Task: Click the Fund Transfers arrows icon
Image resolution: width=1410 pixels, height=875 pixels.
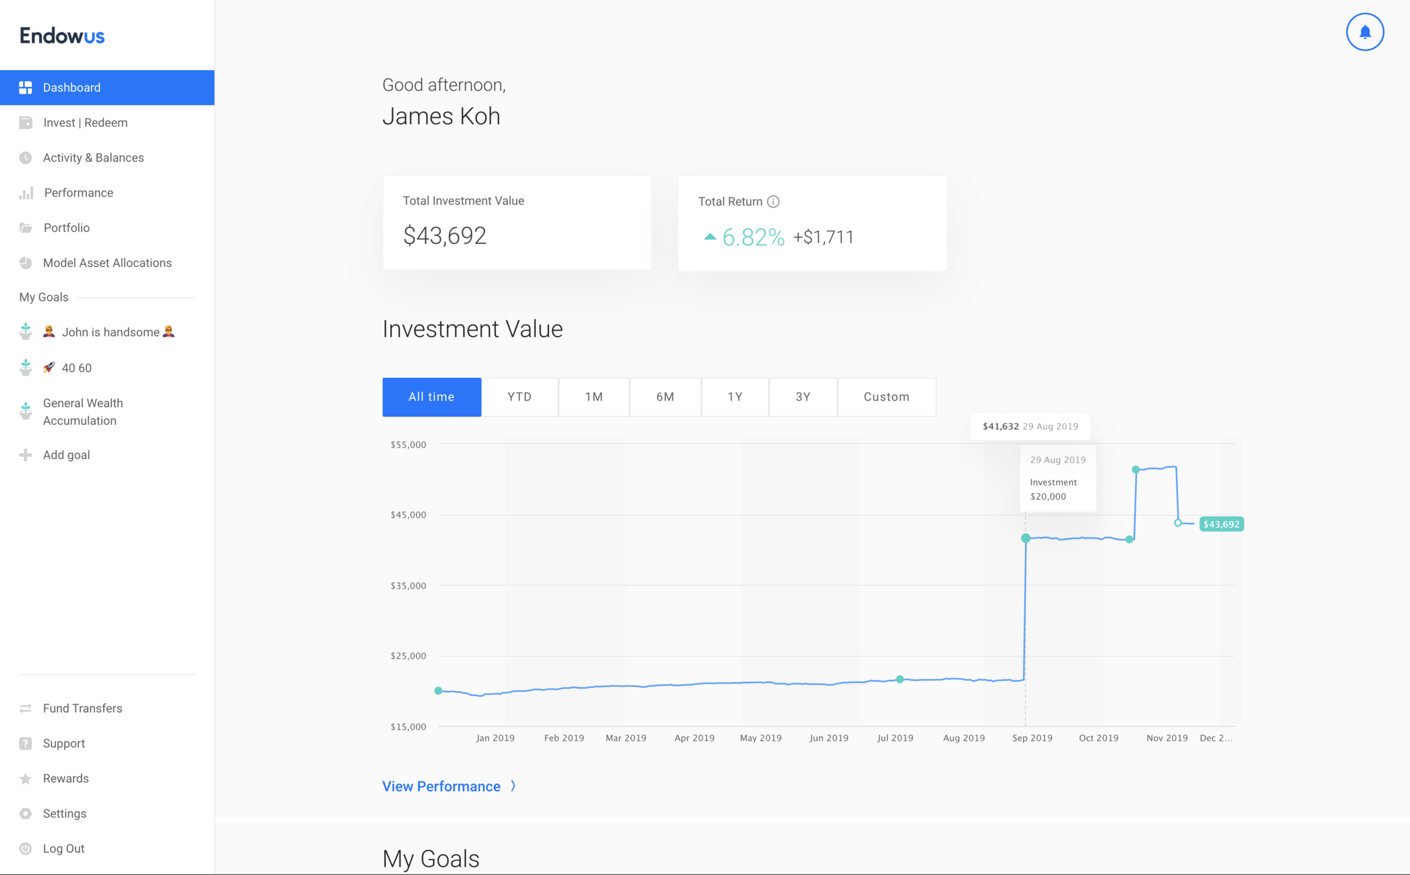Action: [x=26, y=708]
